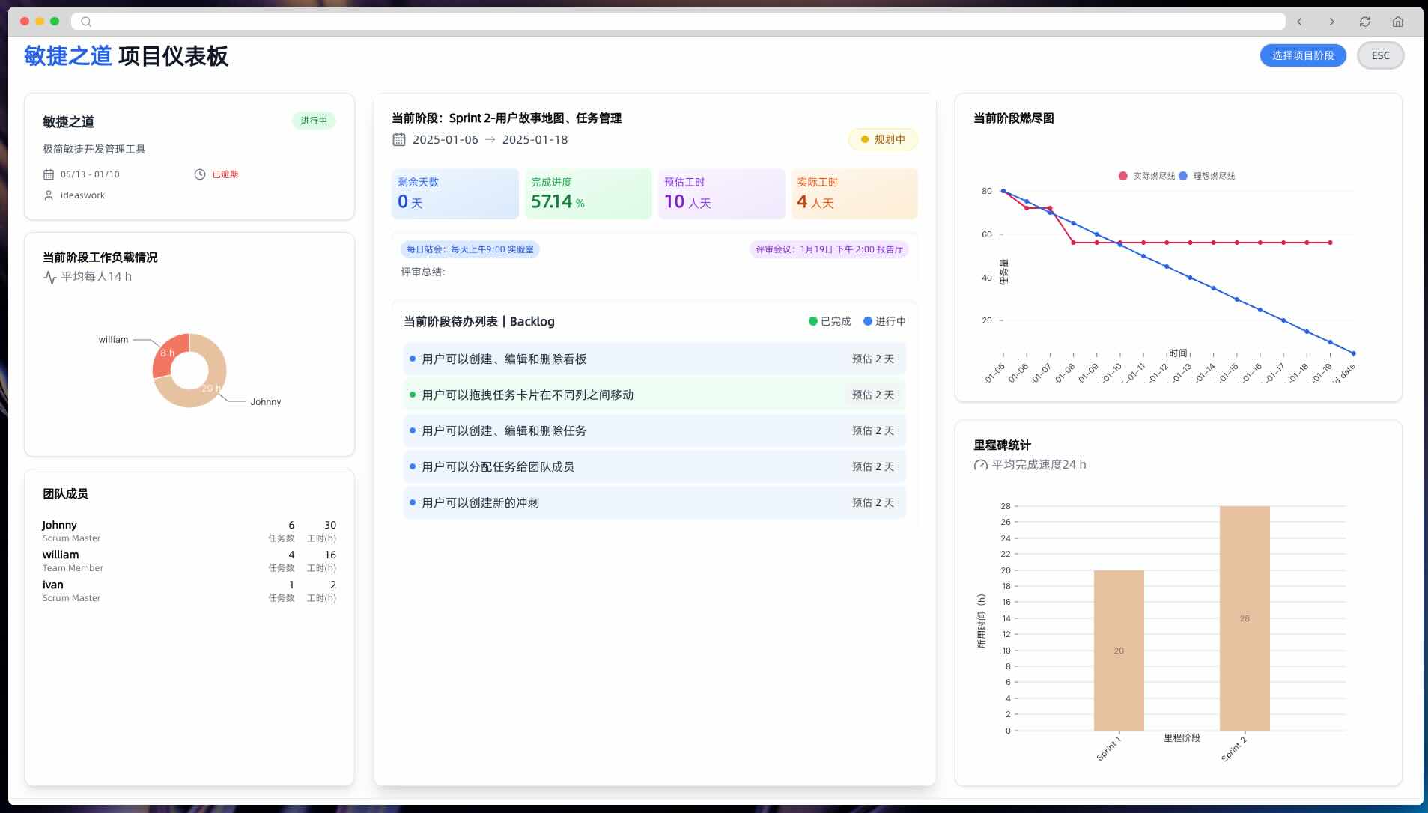Go forward with the browser forward arrow
The image size is (1428, 813).
[x=1331, y=22]
